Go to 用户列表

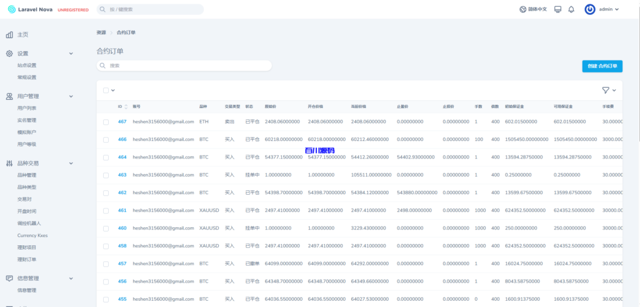[x=27, y=108]
